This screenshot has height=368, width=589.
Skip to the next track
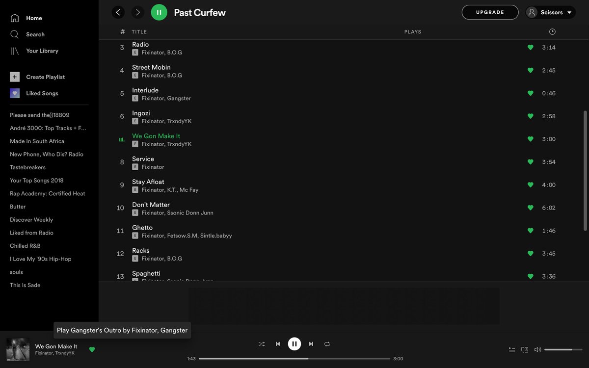[x=311, y=344]
